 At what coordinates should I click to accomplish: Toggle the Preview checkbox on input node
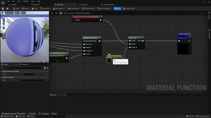(x=74, y=20)
